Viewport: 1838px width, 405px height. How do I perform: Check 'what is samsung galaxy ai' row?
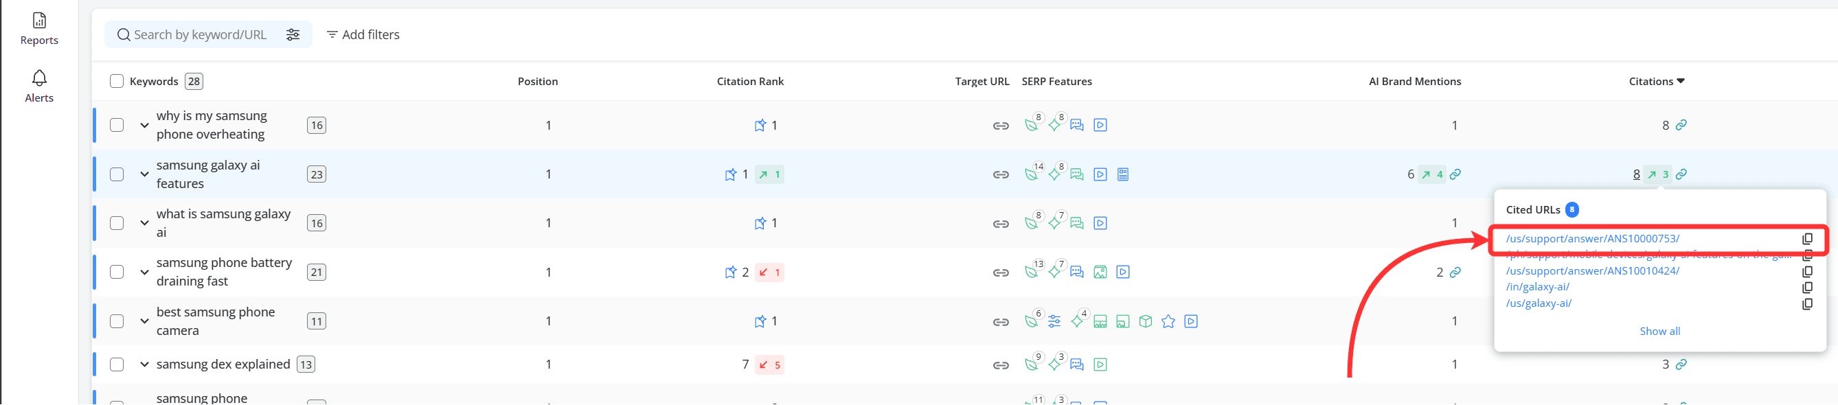(x=117, y=223)
